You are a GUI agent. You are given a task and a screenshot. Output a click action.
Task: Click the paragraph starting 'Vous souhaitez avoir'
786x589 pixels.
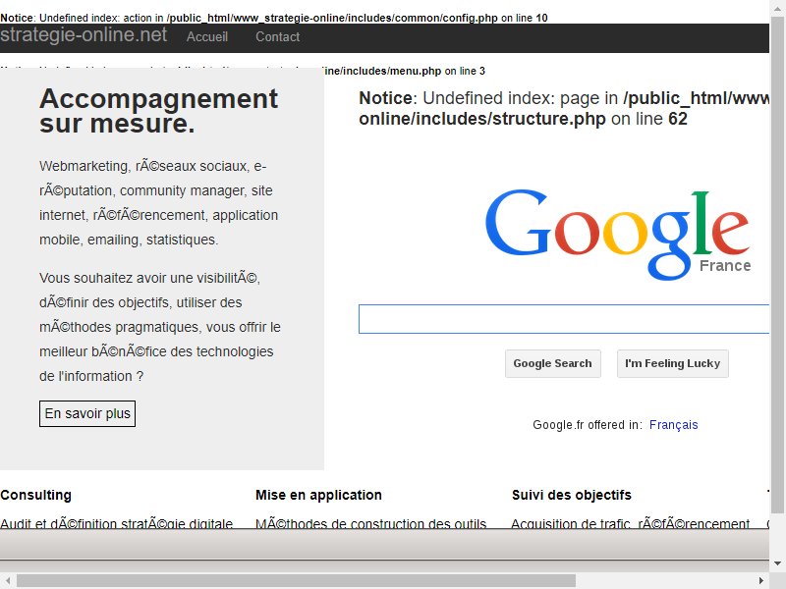point(160,327)
